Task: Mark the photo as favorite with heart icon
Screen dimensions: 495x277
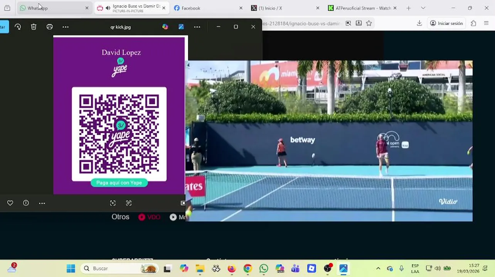Action: click(x=10, y=203)
